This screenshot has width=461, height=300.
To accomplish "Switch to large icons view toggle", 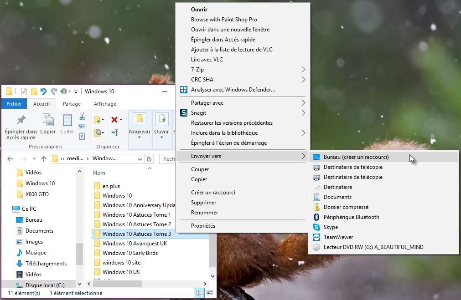I will [210, 293].
